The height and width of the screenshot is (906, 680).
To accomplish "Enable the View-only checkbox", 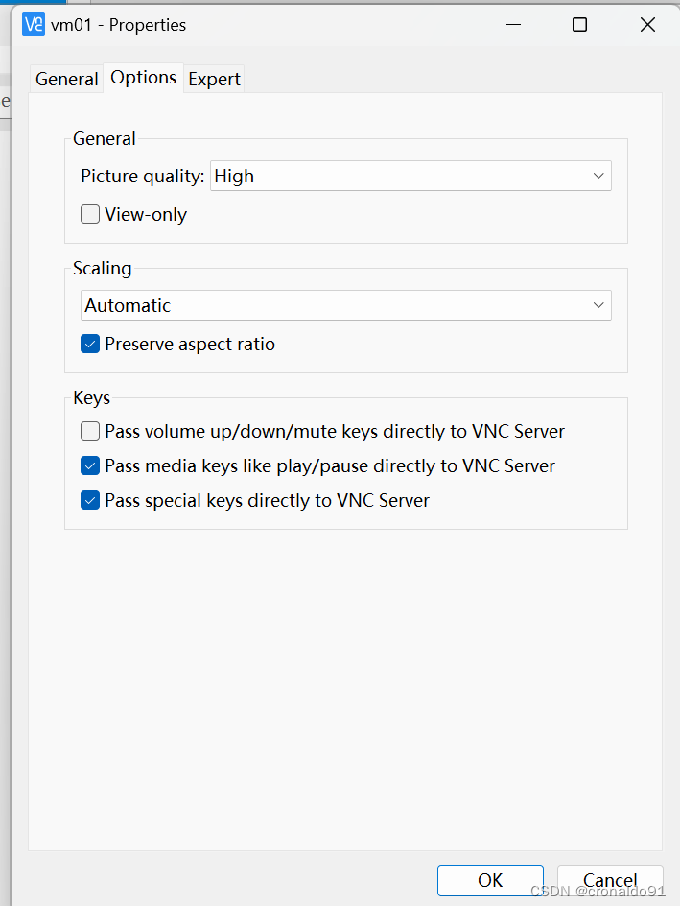I will (90, 214).
